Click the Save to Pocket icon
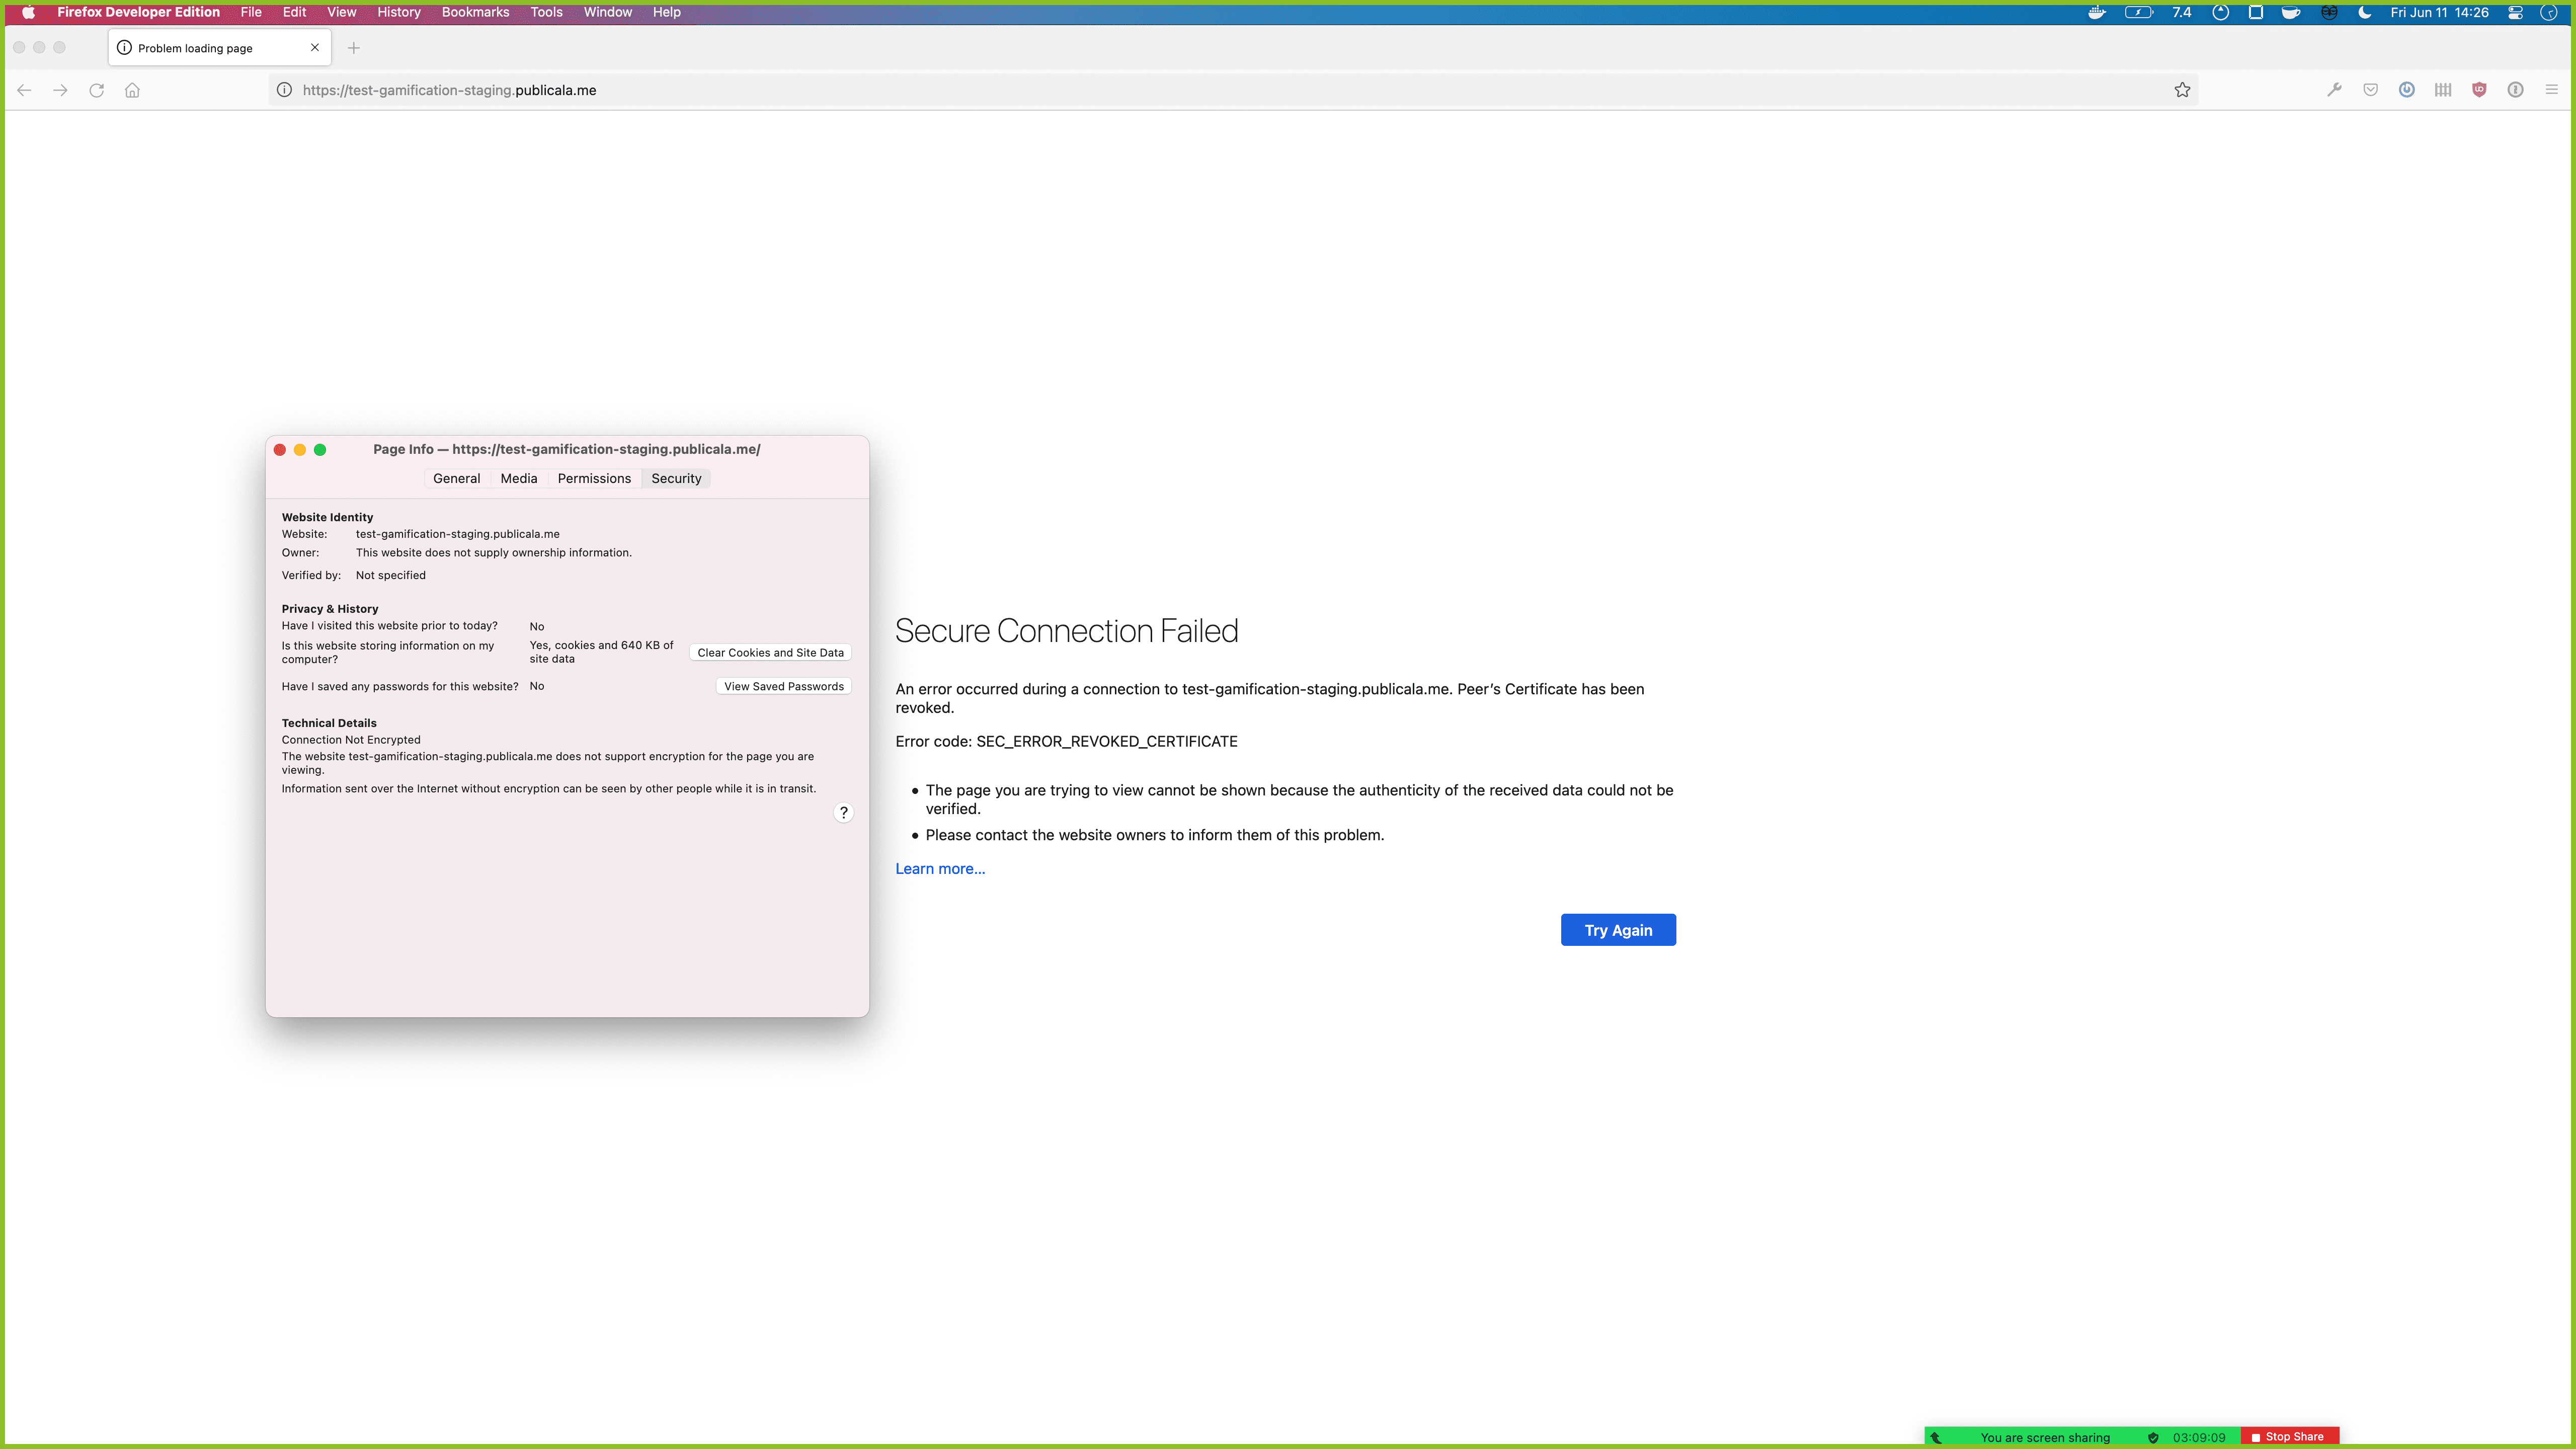The image size is (2576, 1449). pos(2371,90)
